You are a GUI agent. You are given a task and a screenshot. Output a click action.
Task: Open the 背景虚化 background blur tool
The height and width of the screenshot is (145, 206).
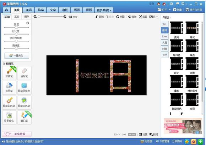click(9, 117)
